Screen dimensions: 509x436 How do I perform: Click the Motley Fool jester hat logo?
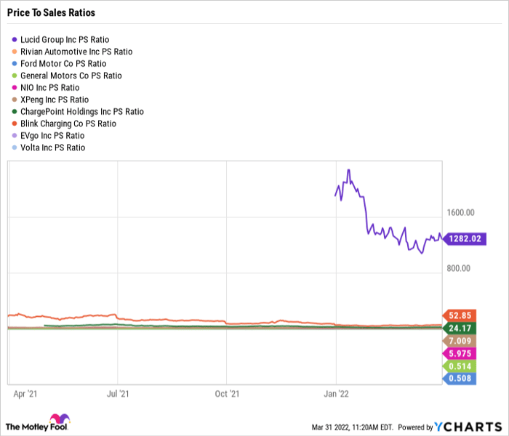[57, 420]
